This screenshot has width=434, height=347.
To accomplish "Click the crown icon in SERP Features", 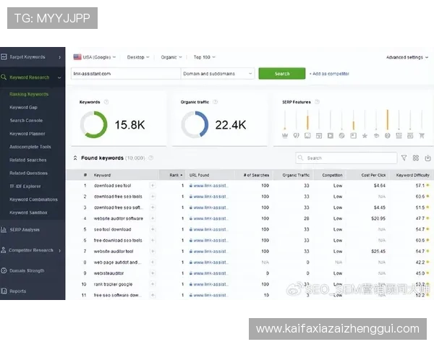I will pos(285,135).
